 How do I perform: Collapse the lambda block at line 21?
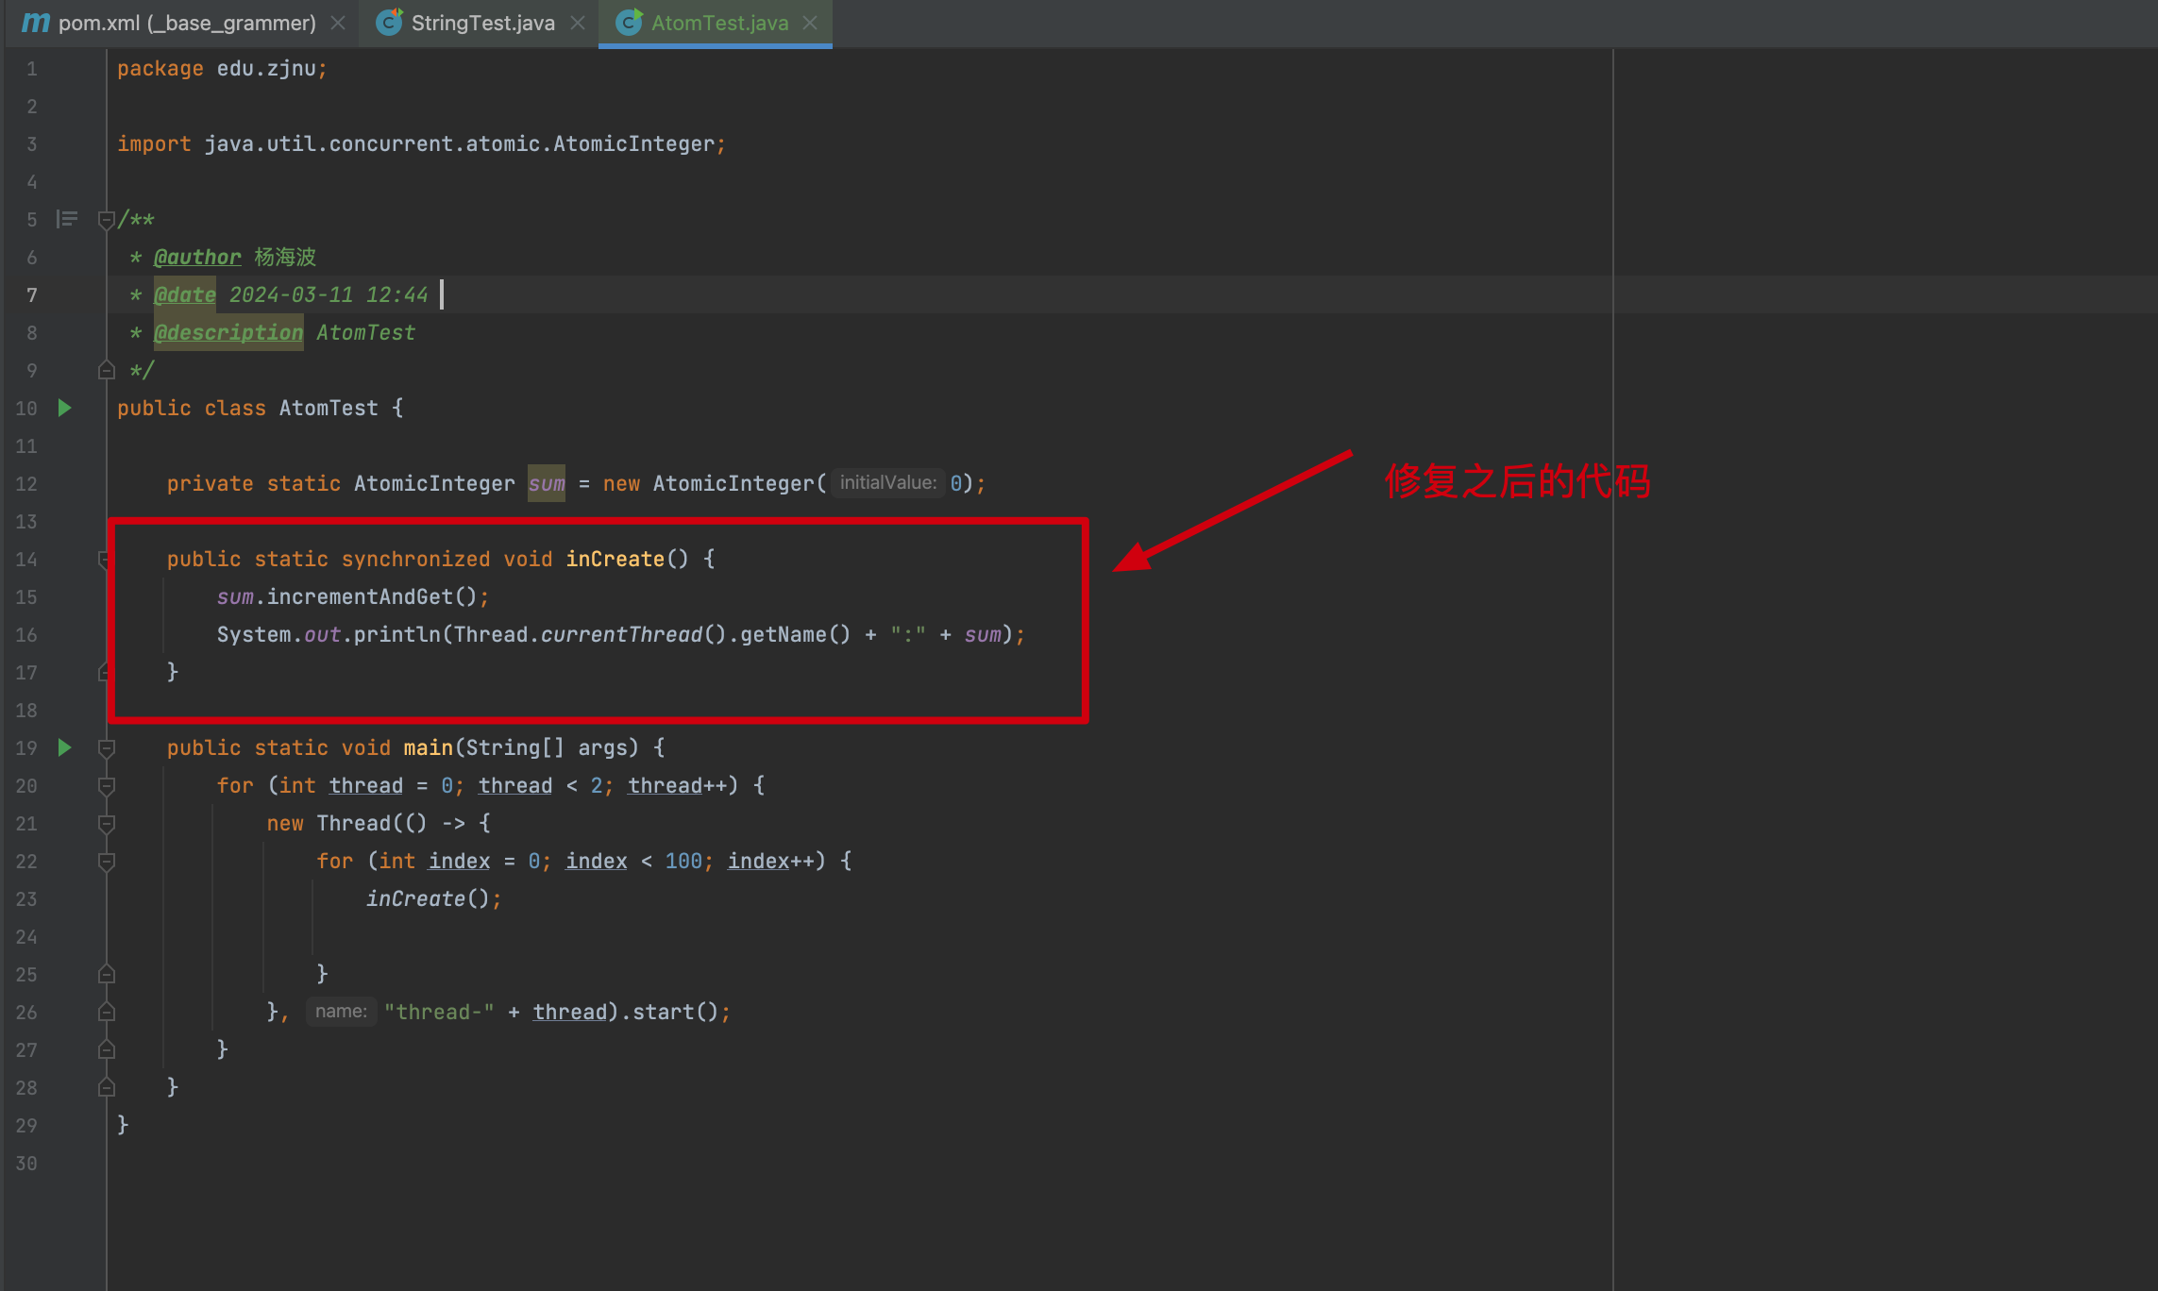pos(106,824)
